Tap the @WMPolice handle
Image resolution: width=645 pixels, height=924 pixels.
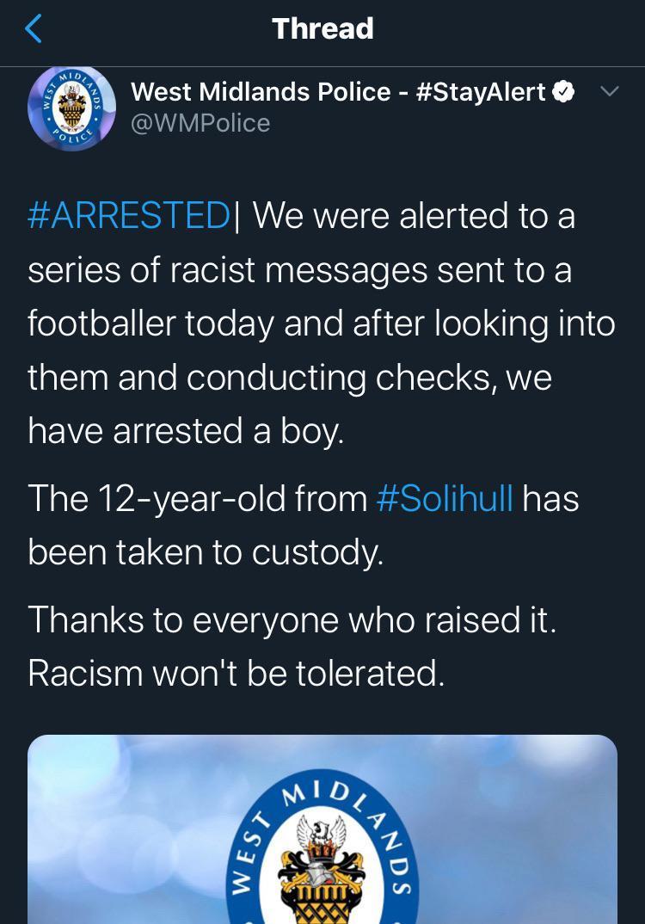click(200, 123)
